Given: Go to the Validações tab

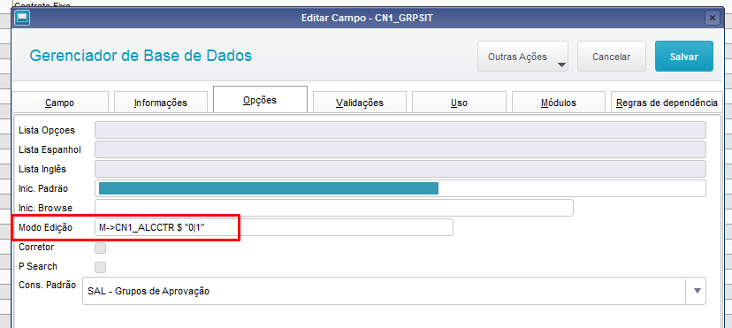Looking at the screenshot, I should tap(360, 103).
